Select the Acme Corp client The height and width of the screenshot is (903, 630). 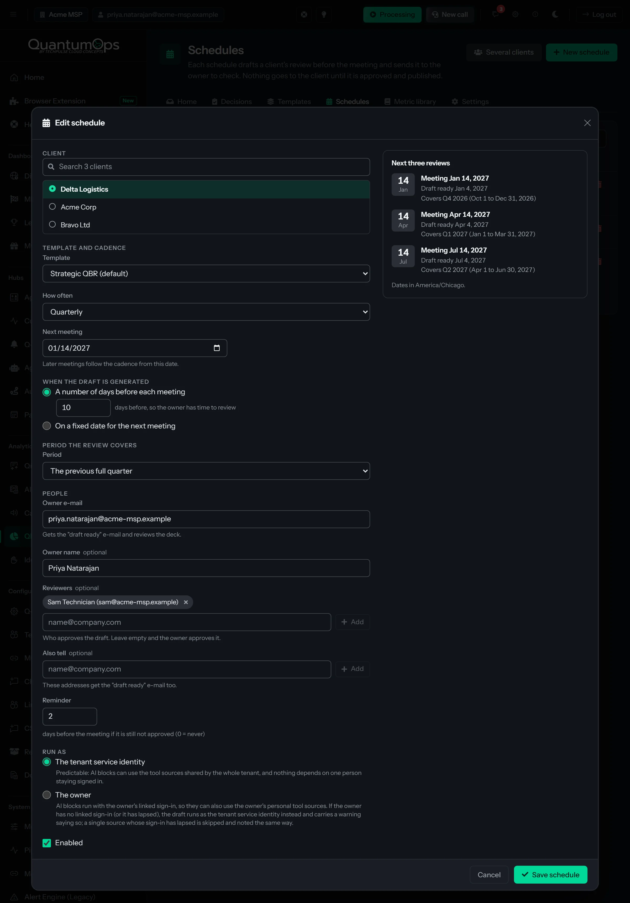click(x=206, y=207)
